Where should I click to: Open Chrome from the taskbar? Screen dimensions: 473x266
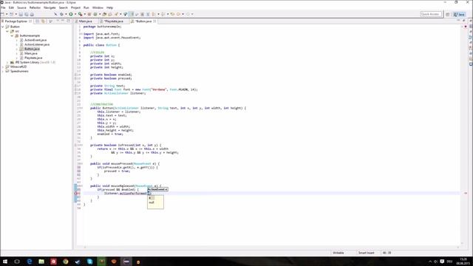(x=66, y=262)
